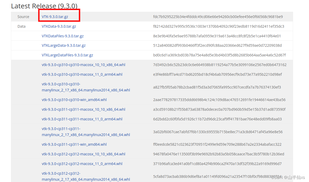Select hash starting fdc7b9295225 for VTK source
309x182 pixels.
pos(218,17)
